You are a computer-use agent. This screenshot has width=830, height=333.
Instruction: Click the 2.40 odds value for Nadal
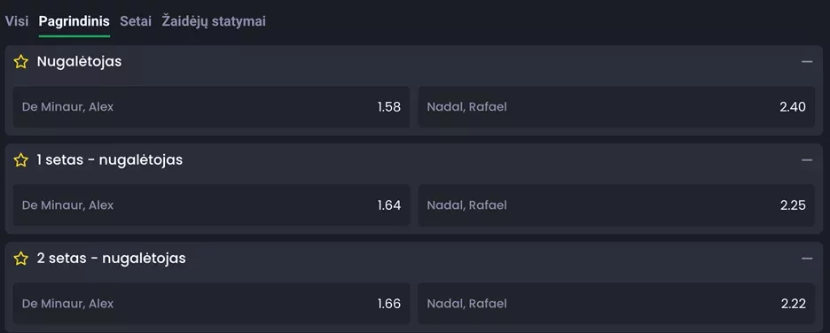793,107
